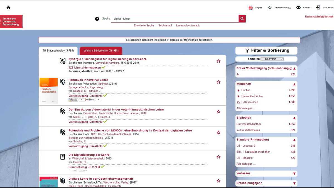Click the Technische Universität Braunschweig logo

[11, 22]
